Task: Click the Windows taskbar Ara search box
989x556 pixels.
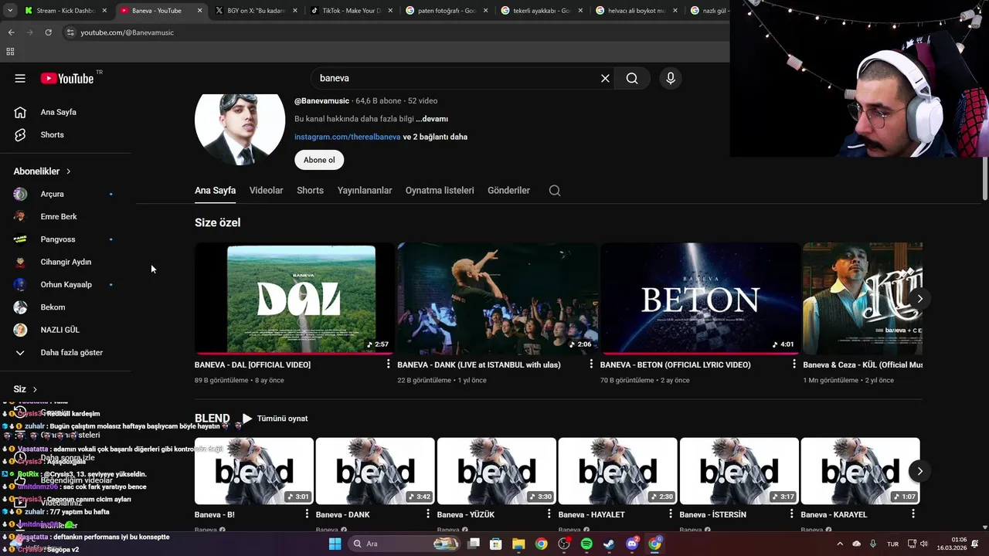Action: [403, 544]
